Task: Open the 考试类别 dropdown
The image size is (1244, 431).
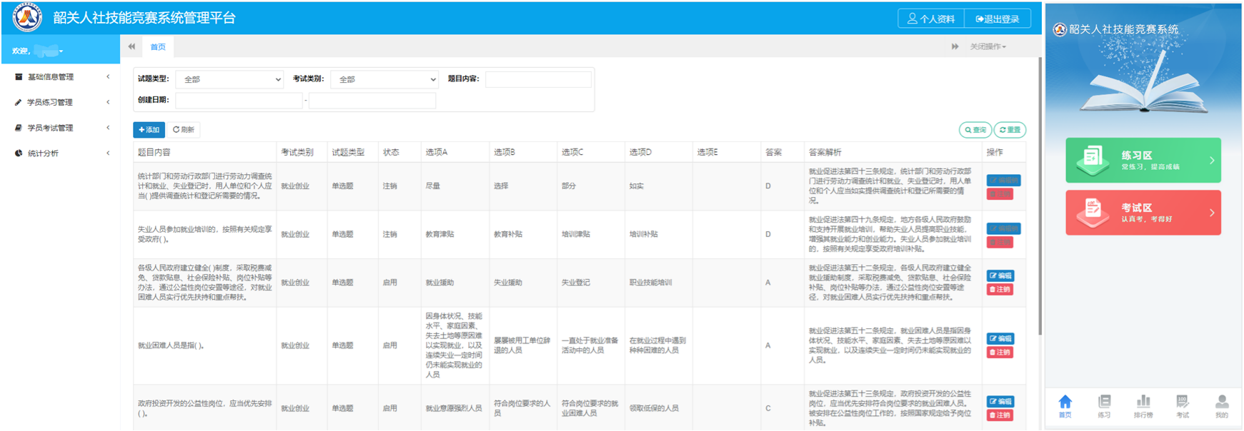Action: [x=384, y=79]
